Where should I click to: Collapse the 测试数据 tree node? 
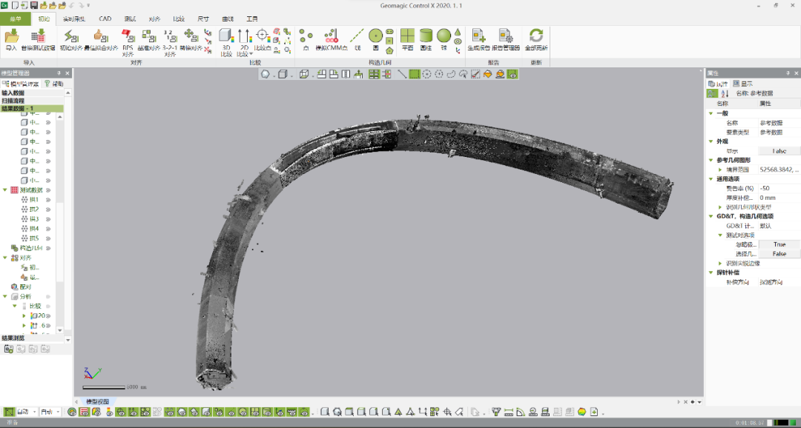click(5, 190)
